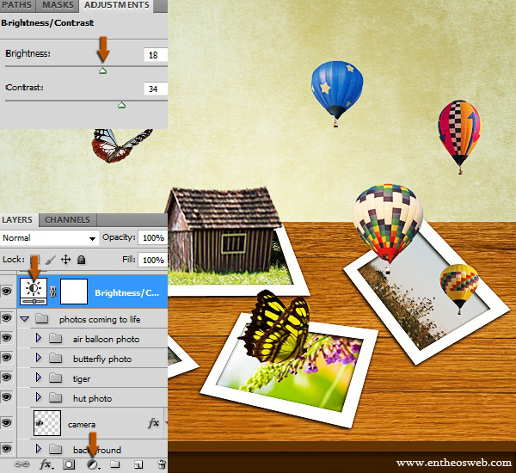
Task: Select the 'butterfly photo' group name
Action: (x=102, y=359)
